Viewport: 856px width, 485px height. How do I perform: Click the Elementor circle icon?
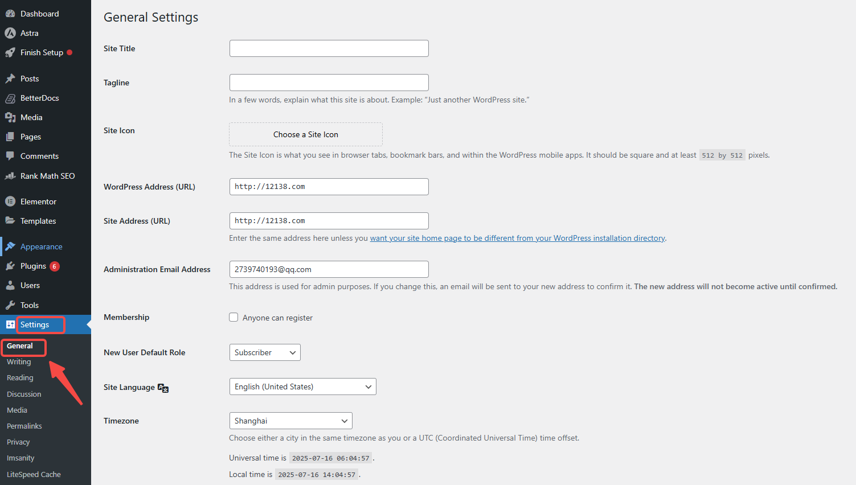point(10,202)
